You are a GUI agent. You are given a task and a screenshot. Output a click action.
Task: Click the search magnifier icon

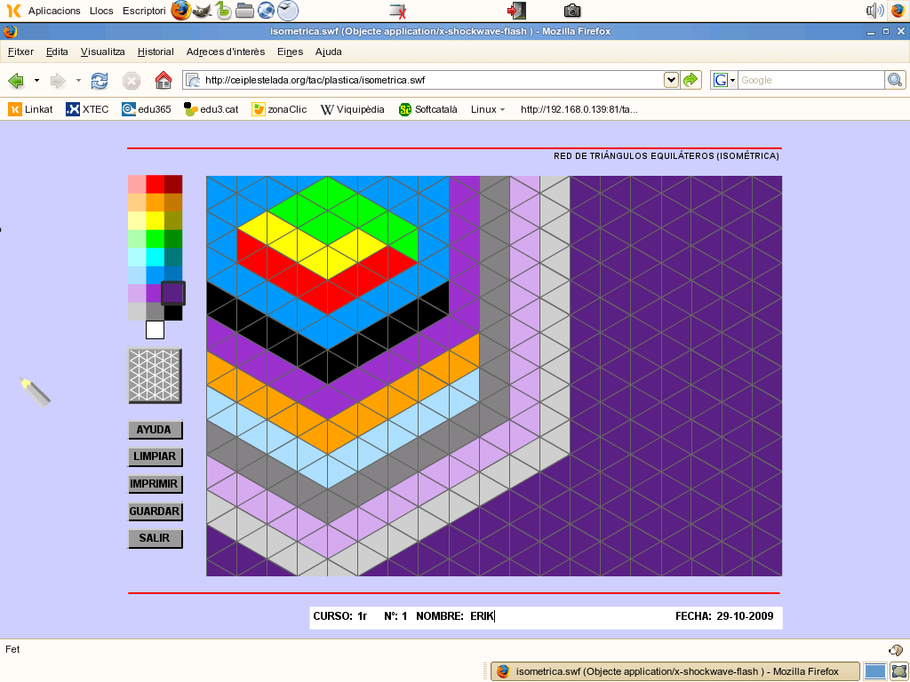click(895, 80)
